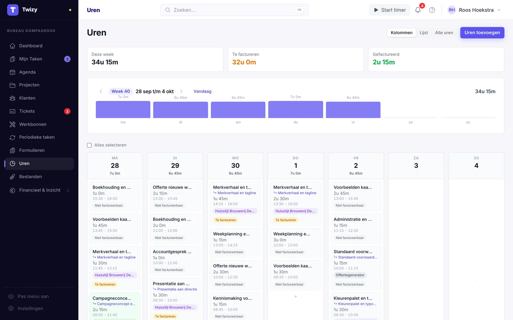Open the Bestanden paperclip icon
The height and width of the screenshot is (320, 513).
13,177
